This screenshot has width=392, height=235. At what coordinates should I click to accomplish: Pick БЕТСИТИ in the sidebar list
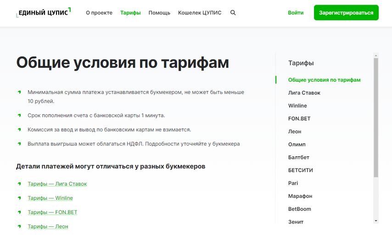pos(300,170)
